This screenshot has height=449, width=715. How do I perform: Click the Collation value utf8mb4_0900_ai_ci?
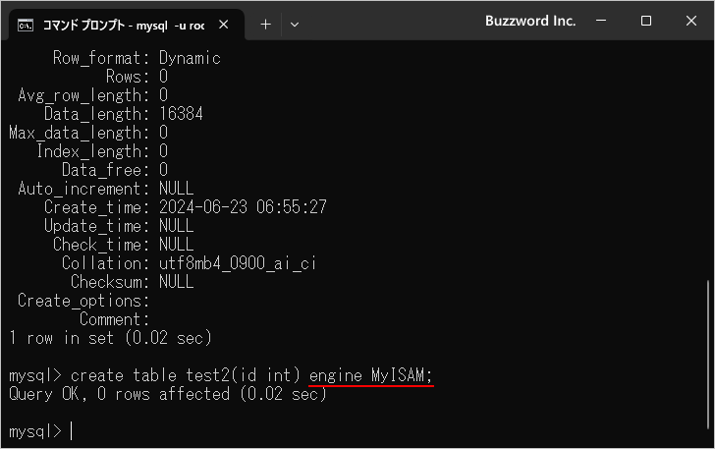238,263
